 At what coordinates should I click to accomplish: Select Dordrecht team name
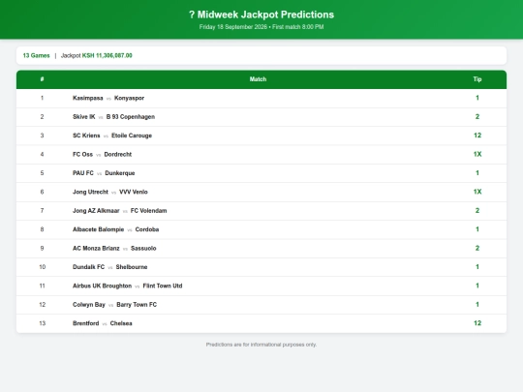118,154
